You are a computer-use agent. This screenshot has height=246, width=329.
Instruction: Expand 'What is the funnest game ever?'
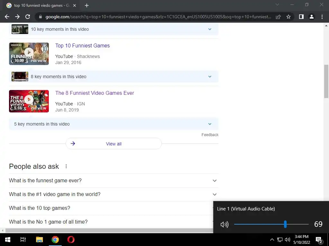[114, 181]
